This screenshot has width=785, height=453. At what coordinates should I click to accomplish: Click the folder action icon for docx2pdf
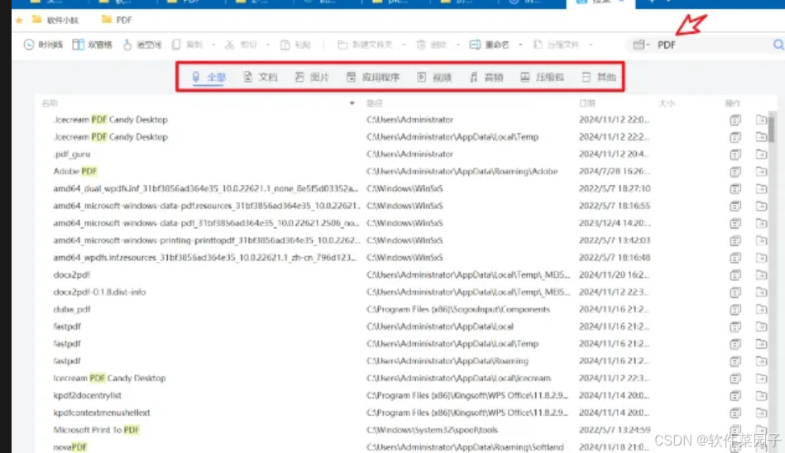tap(761, 274)
